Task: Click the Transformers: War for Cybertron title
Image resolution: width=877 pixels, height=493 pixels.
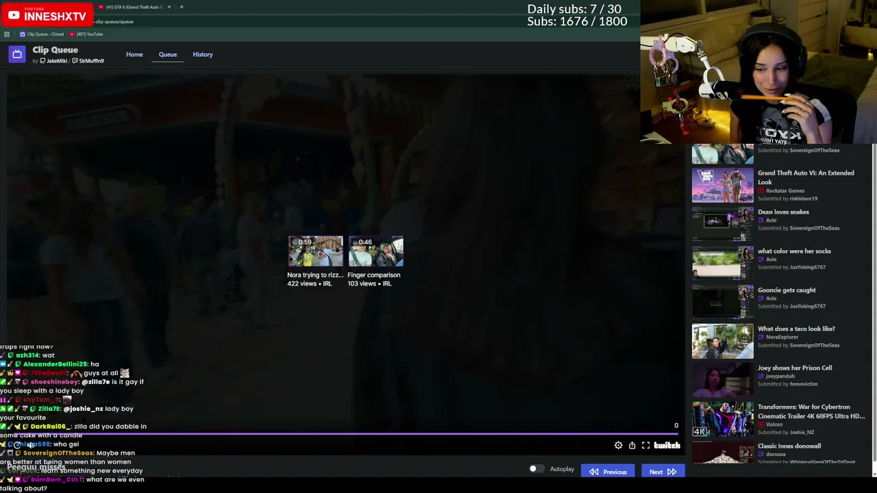Action: tap(811, 412)
